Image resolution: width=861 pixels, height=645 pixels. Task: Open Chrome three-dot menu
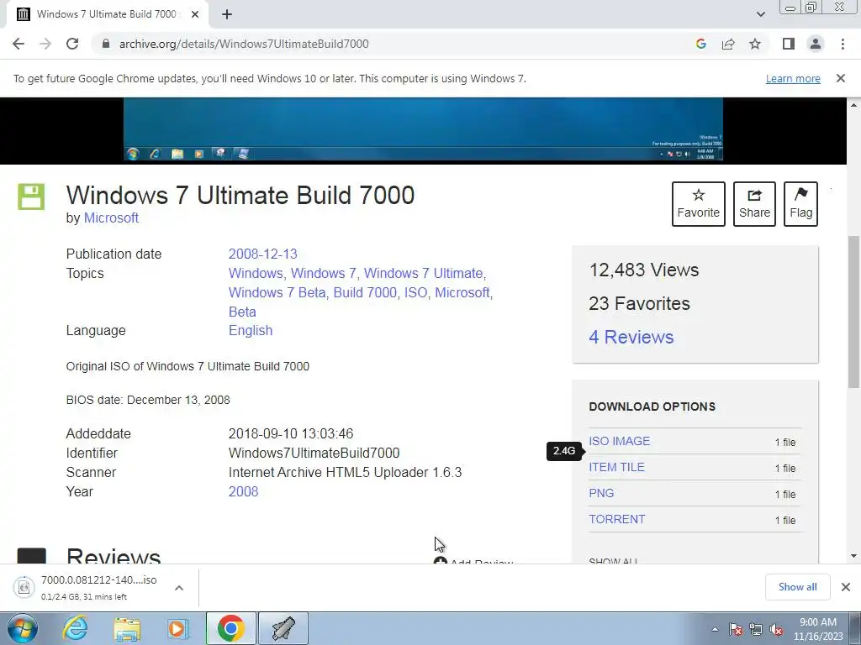click(843, 44)
